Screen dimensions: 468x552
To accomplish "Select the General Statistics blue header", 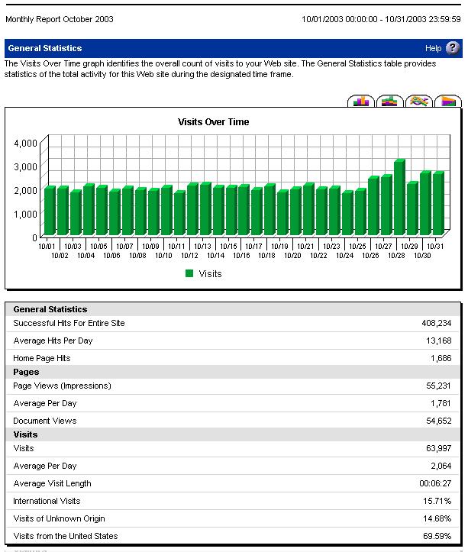I will click(x=45, y=48).
